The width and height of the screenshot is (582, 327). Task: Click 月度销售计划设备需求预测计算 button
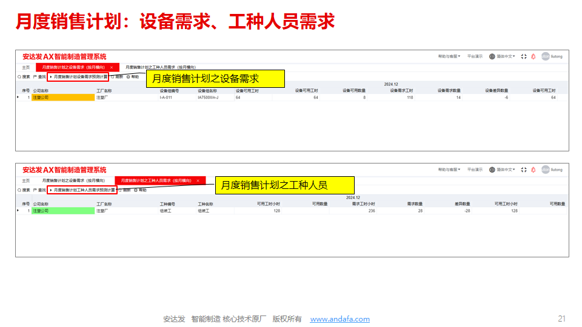pos(78,77)
